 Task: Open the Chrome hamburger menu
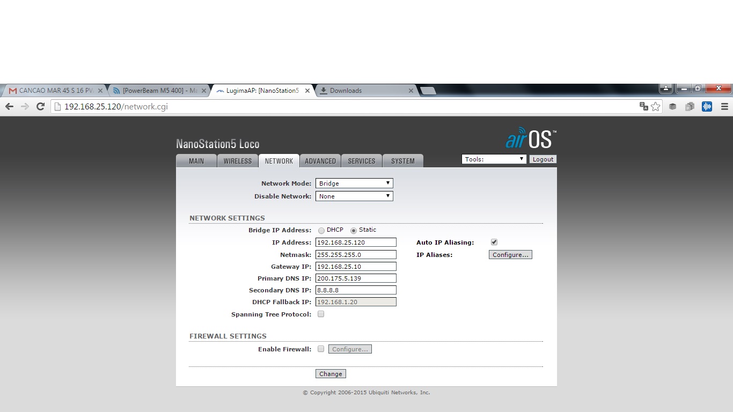pos(724,106)
